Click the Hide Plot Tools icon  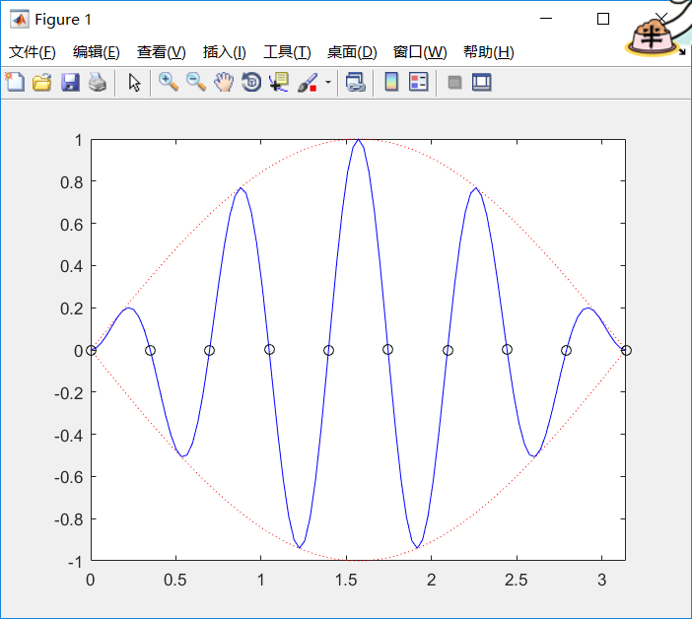pyautogui.click(x=454, y=83)
